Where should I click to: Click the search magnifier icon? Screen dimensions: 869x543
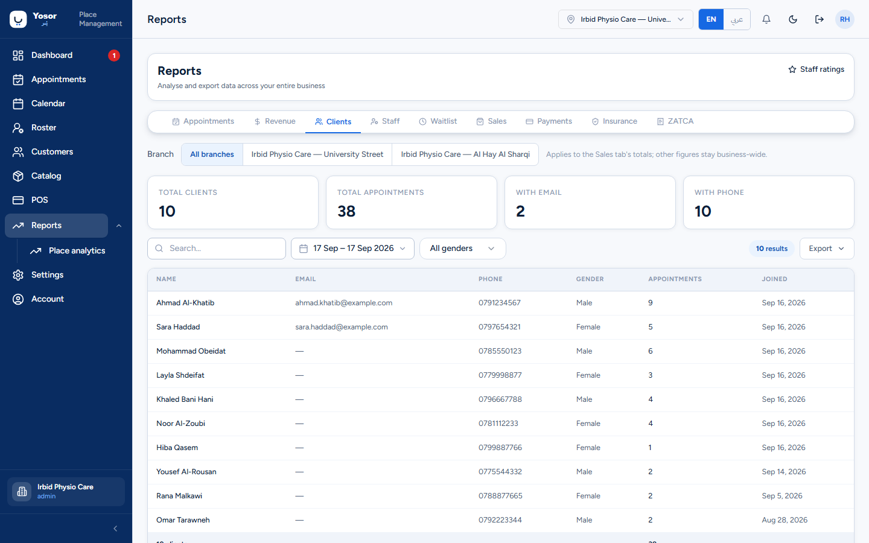pos(159,249)
